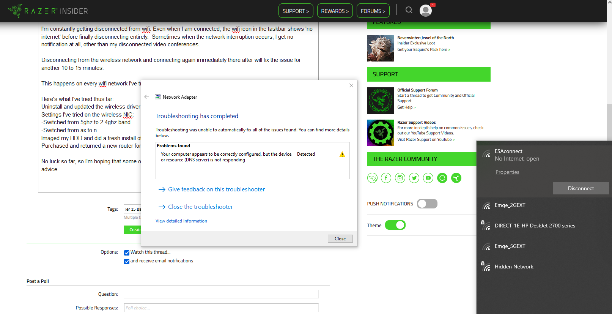Uncheck receive email notifications checkbox

127,261
